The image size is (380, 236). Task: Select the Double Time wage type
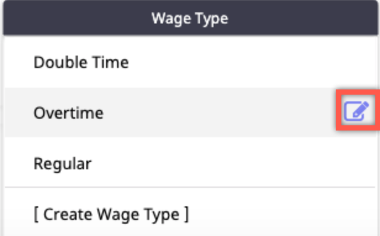tap(190, 62)
